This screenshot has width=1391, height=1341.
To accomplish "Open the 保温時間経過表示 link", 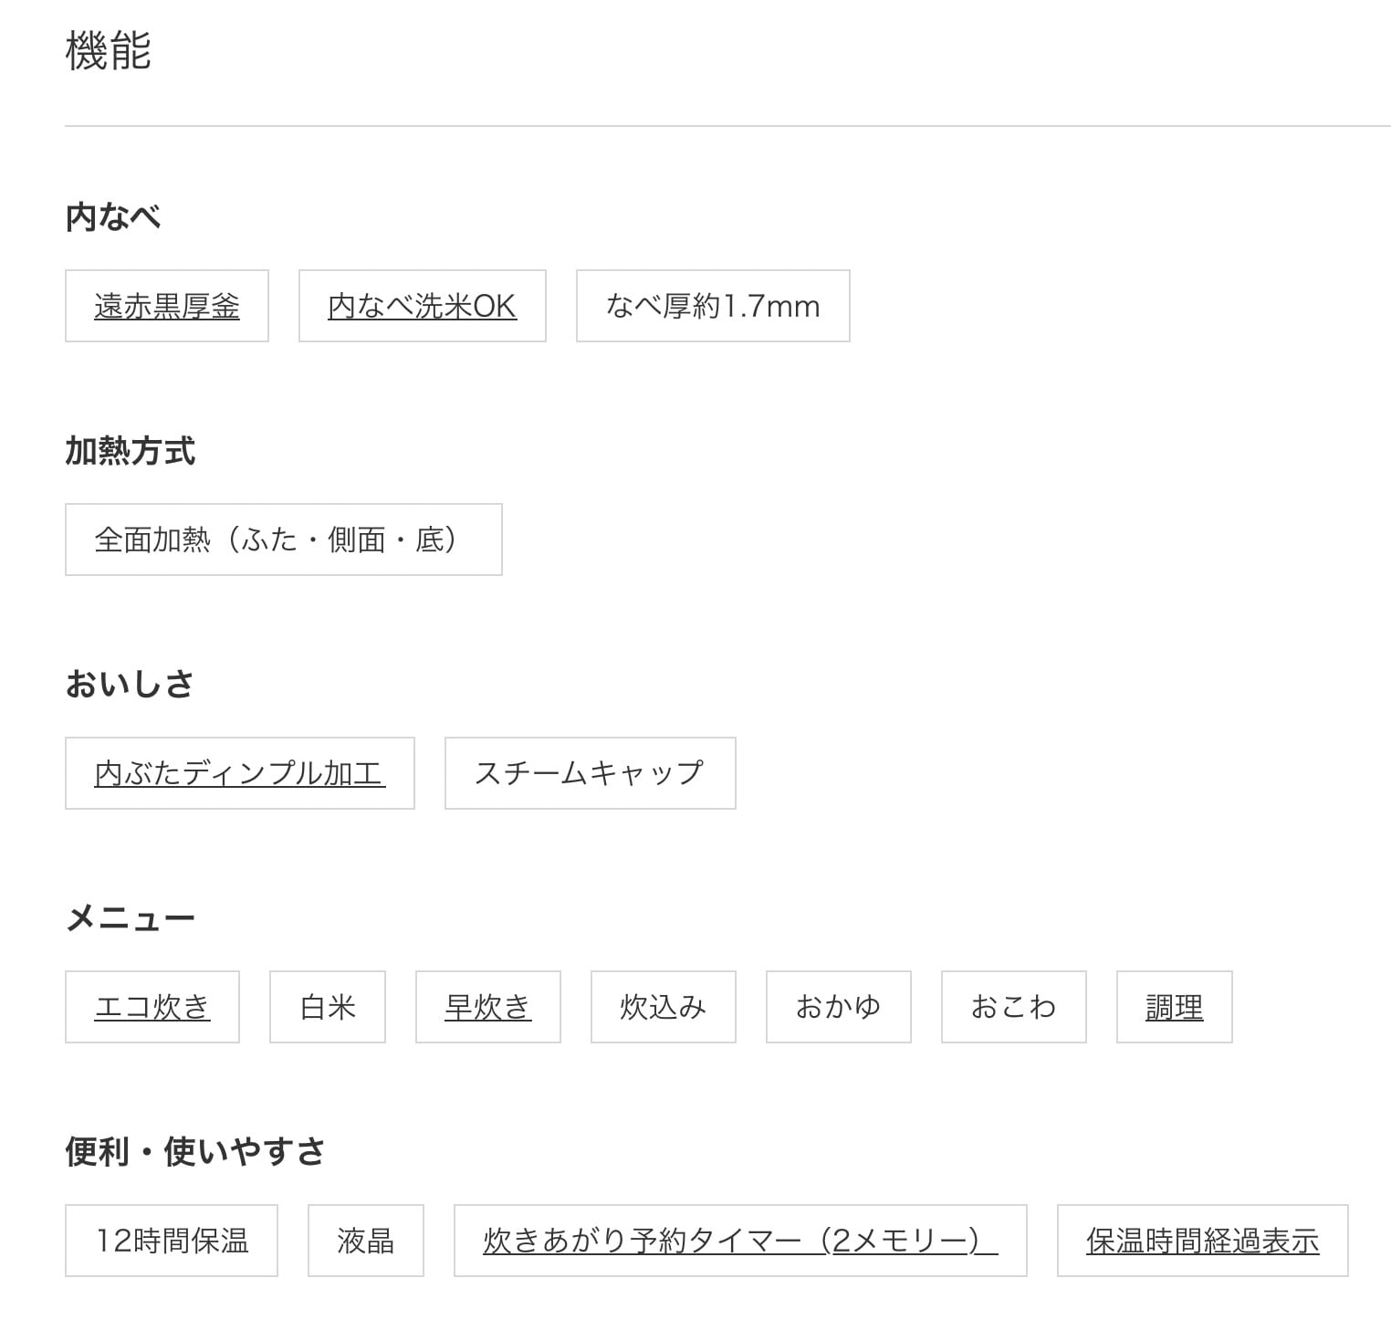I will point(1202,1241).
